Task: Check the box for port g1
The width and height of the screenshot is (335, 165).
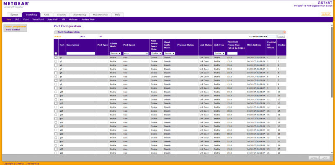Action: tap(56, 57)
